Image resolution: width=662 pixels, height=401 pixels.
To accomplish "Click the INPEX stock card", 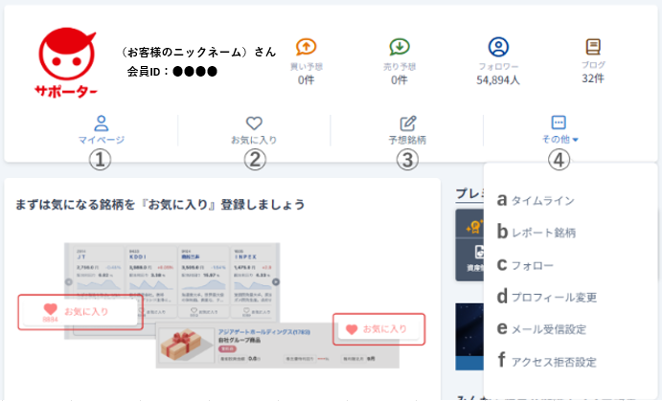I will click(253, 282).
